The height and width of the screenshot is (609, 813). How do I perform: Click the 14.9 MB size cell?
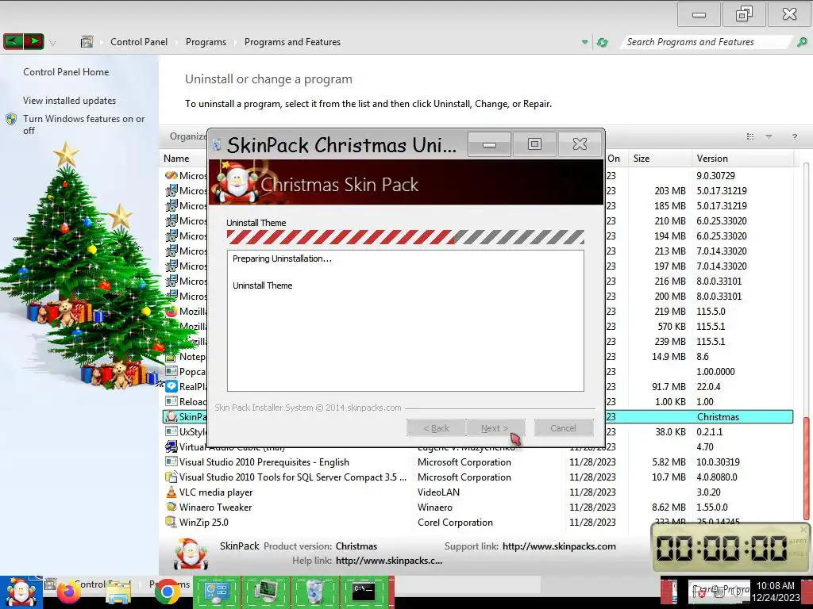coord(669,356)
